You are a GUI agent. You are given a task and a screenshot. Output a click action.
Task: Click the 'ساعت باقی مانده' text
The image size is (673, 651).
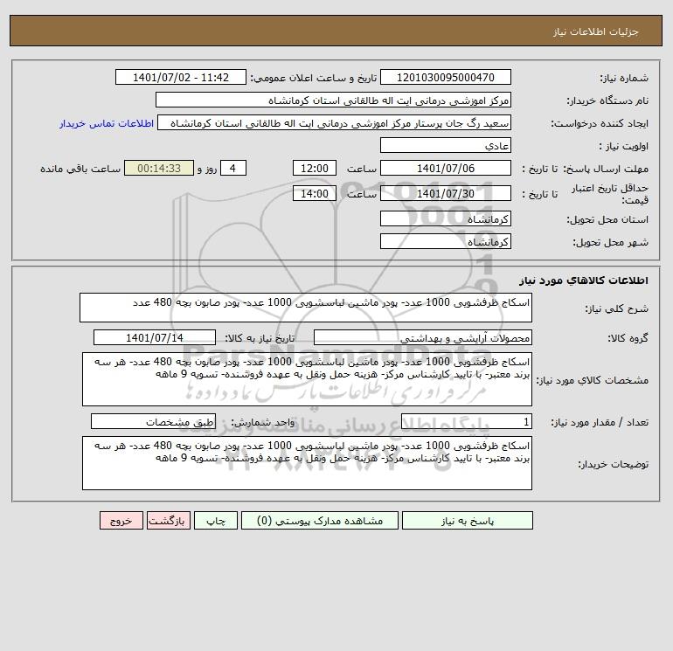pos(80,169)
